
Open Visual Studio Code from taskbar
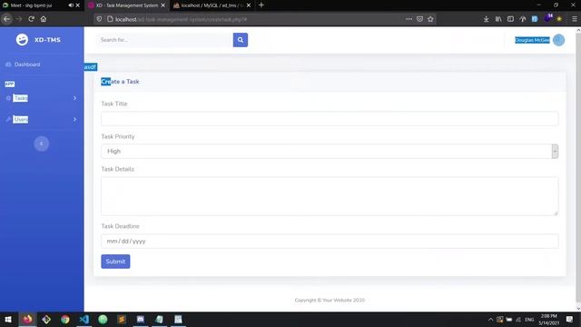84,319
